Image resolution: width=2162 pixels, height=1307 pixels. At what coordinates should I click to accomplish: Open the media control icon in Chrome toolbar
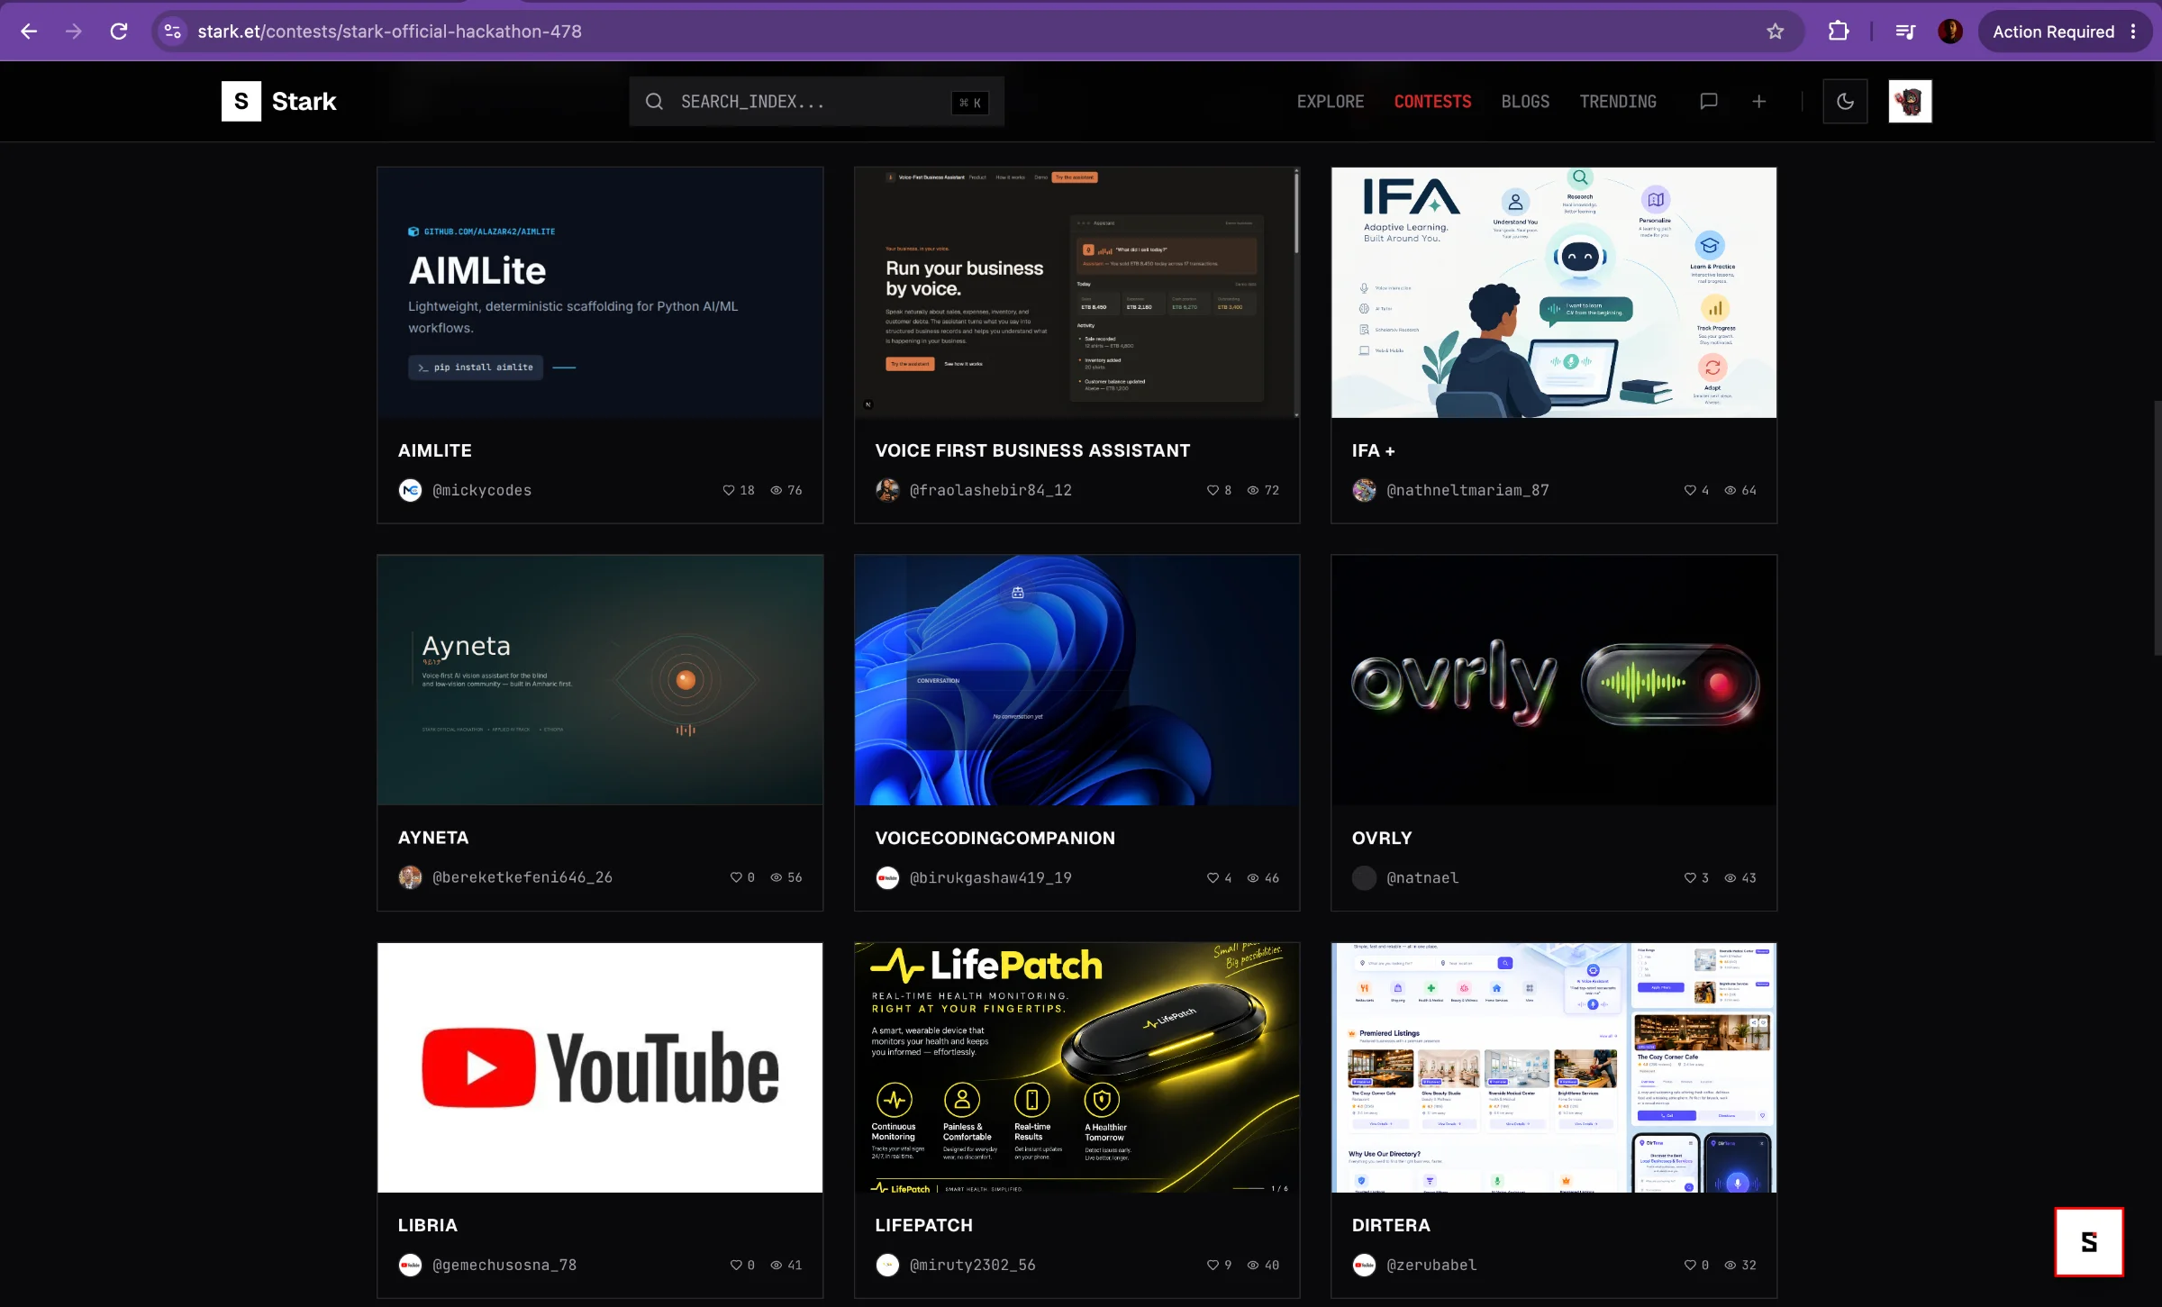tap(1905, 32)
